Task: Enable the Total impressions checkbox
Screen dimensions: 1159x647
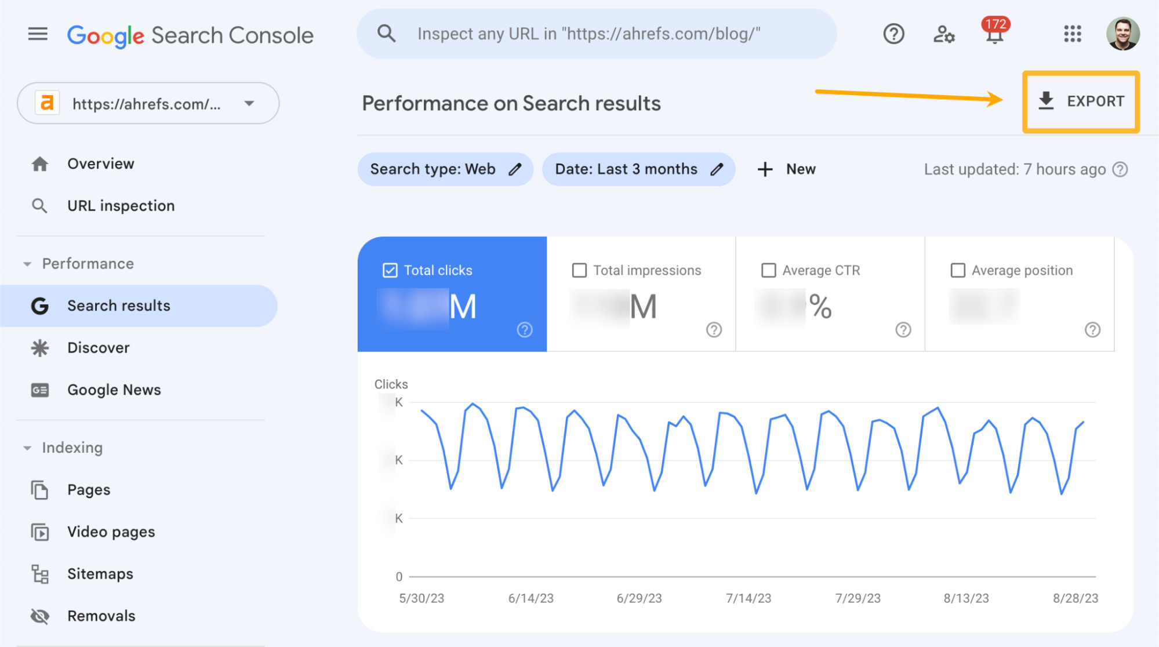Action: (579, 271)
